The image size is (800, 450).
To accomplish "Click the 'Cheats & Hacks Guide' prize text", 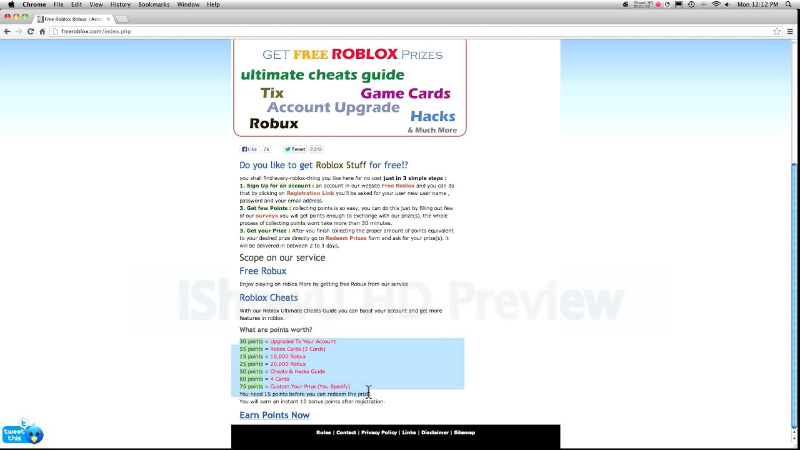I will 297,372.
